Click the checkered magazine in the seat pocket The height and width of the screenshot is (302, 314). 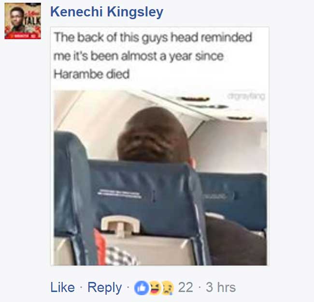121,256
